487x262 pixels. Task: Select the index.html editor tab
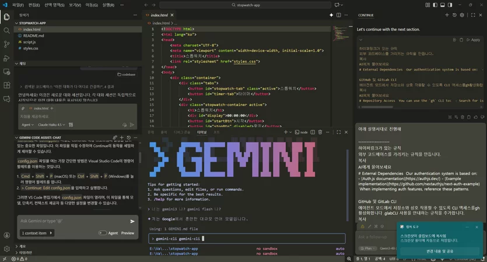coord(159,15)
